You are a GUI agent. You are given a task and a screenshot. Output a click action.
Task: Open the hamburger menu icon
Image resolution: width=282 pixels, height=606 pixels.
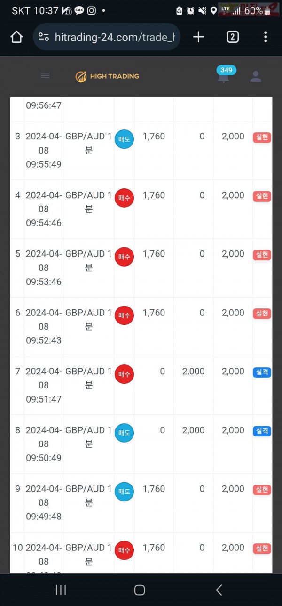pos(45,75)
